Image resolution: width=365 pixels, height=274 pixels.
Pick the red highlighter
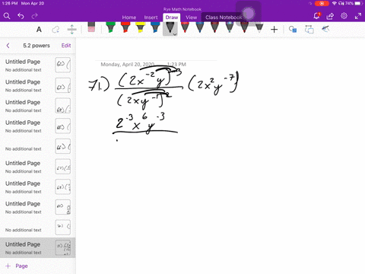[x=125, y=27]
